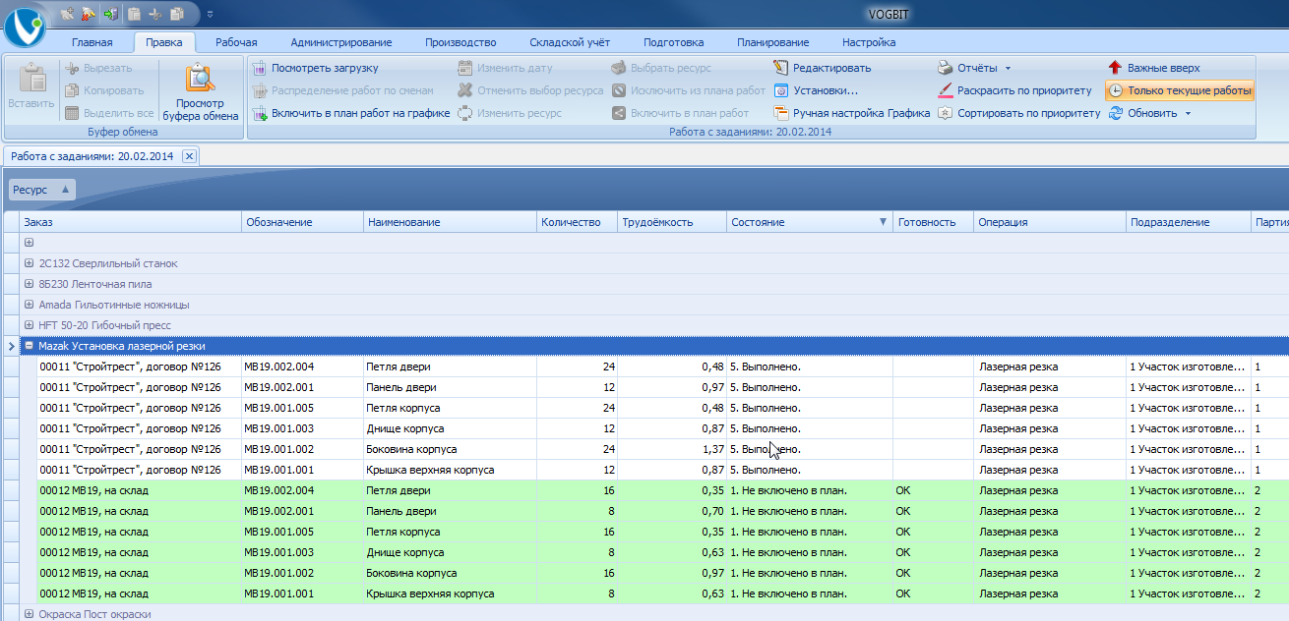
Task: Open the Планирование ribbon tab
Action: click(x=772, y=42)
